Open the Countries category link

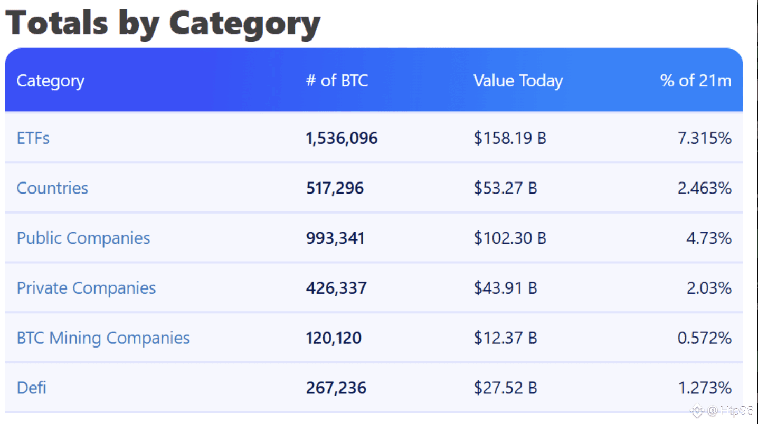click(52, 188)
